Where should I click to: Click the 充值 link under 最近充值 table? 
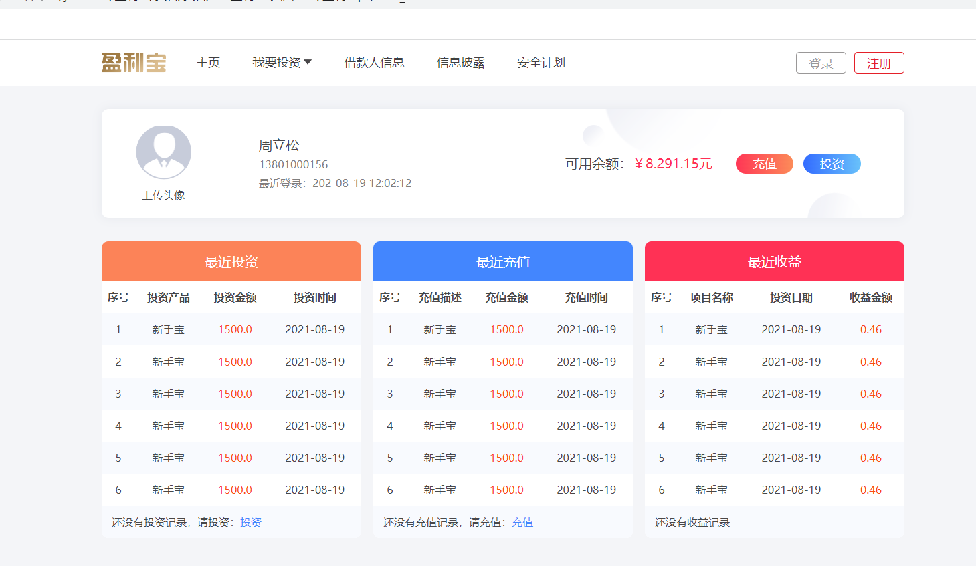[522, 522]
